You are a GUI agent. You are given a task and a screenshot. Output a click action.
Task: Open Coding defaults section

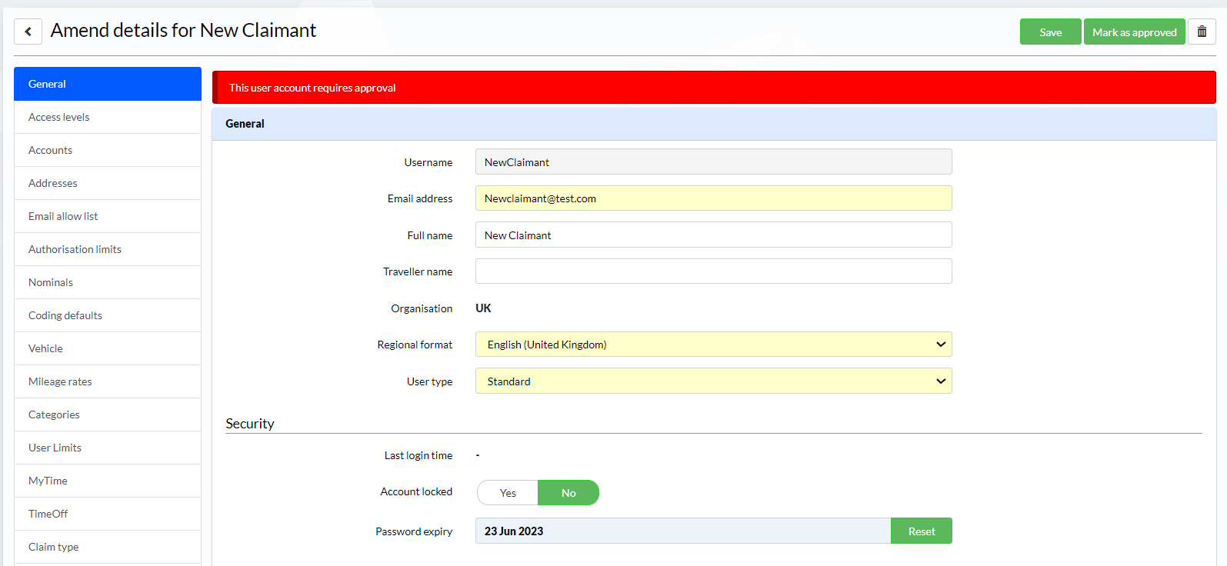click(x=108, y=315)
